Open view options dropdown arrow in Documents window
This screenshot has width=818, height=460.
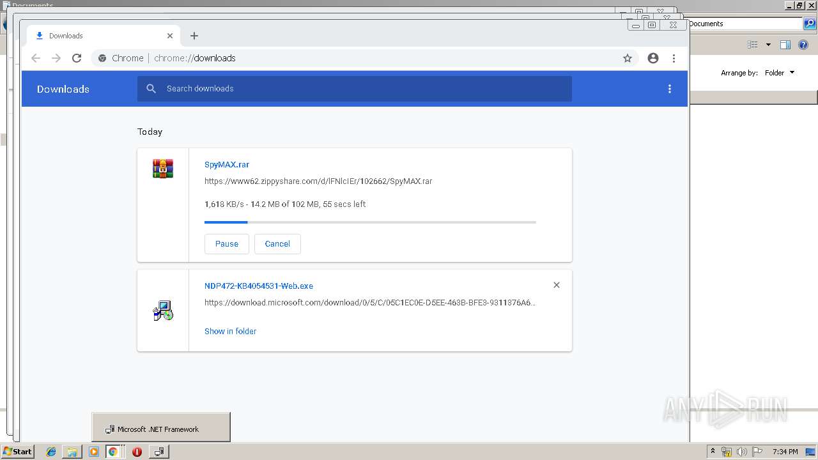[768, 45]
